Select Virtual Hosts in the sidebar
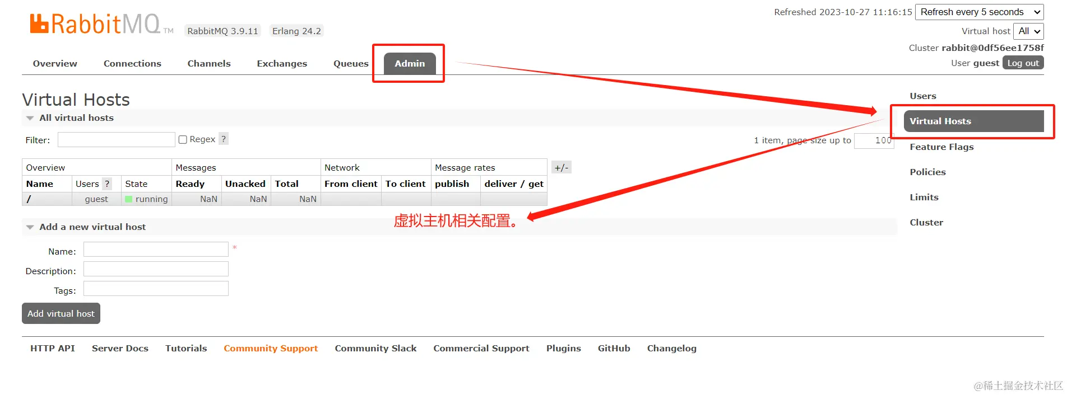The height and width of the screenshot is (395, 1067). 974,121
